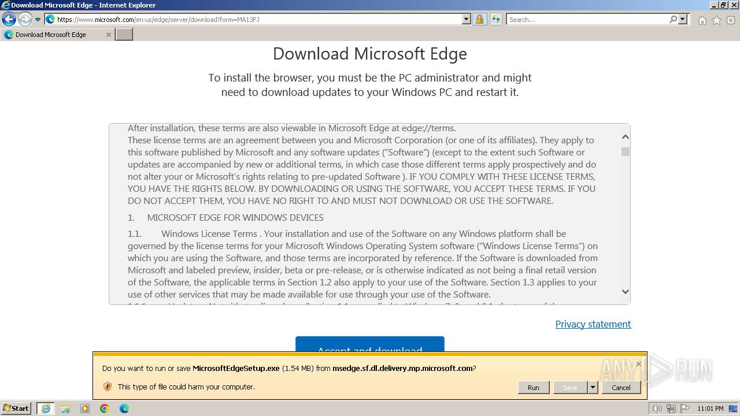Open the Privacy statement link
740x416 pixels.
coord(593,324)
